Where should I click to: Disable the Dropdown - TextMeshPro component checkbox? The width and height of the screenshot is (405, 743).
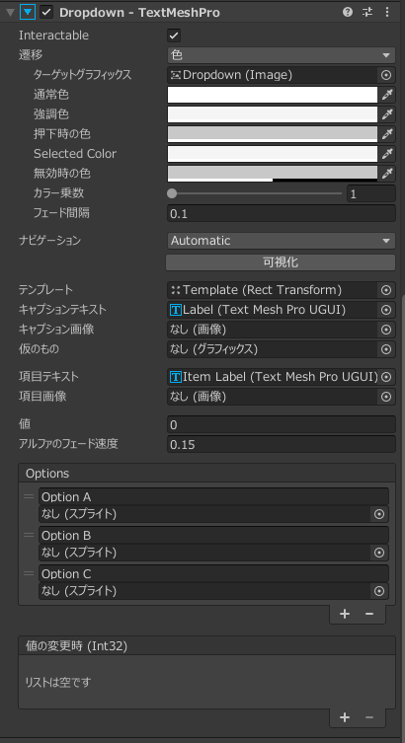click(x=46, y=12)
